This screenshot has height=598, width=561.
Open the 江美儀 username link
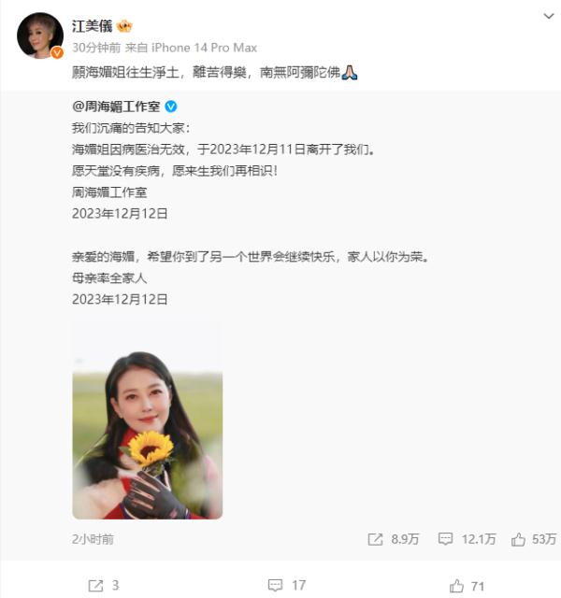point(92,26)
